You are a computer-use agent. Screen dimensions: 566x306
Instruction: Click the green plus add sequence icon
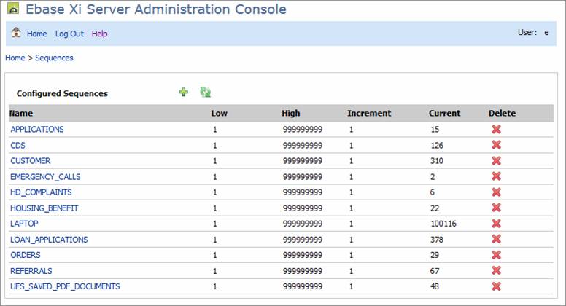184,93
